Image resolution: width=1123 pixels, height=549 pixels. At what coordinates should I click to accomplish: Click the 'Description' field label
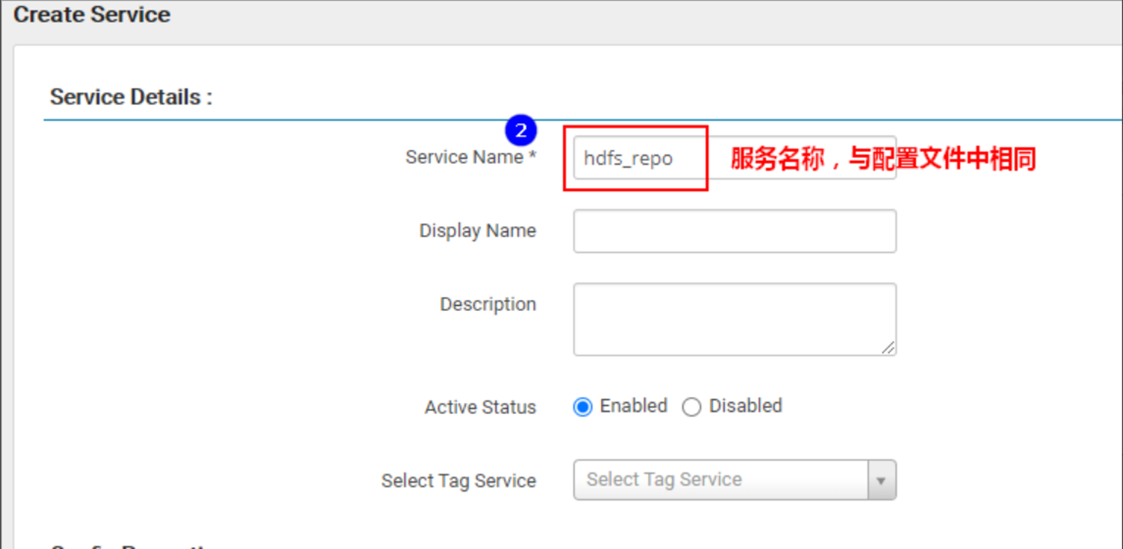click(x=488, y=304)
